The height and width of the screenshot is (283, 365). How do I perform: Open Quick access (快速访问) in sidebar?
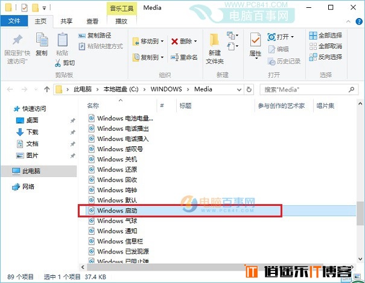click(x=30, y=108)
